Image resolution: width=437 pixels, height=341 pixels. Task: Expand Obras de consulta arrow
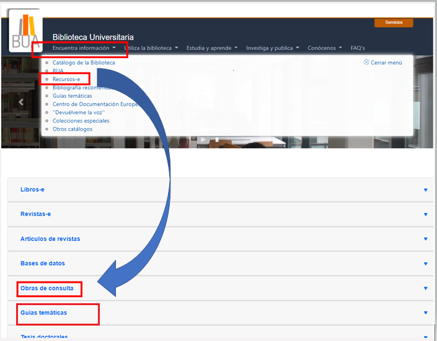[x=425, y=288]
